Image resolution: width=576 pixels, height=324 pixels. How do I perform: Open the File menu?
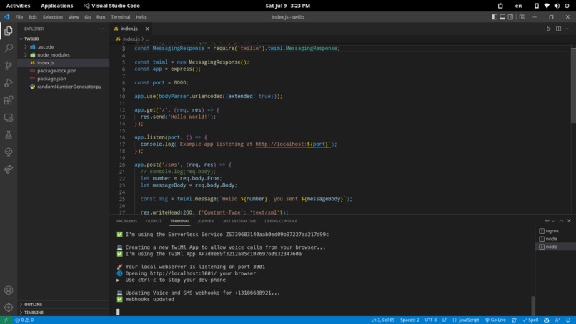[x=19, y=17]
